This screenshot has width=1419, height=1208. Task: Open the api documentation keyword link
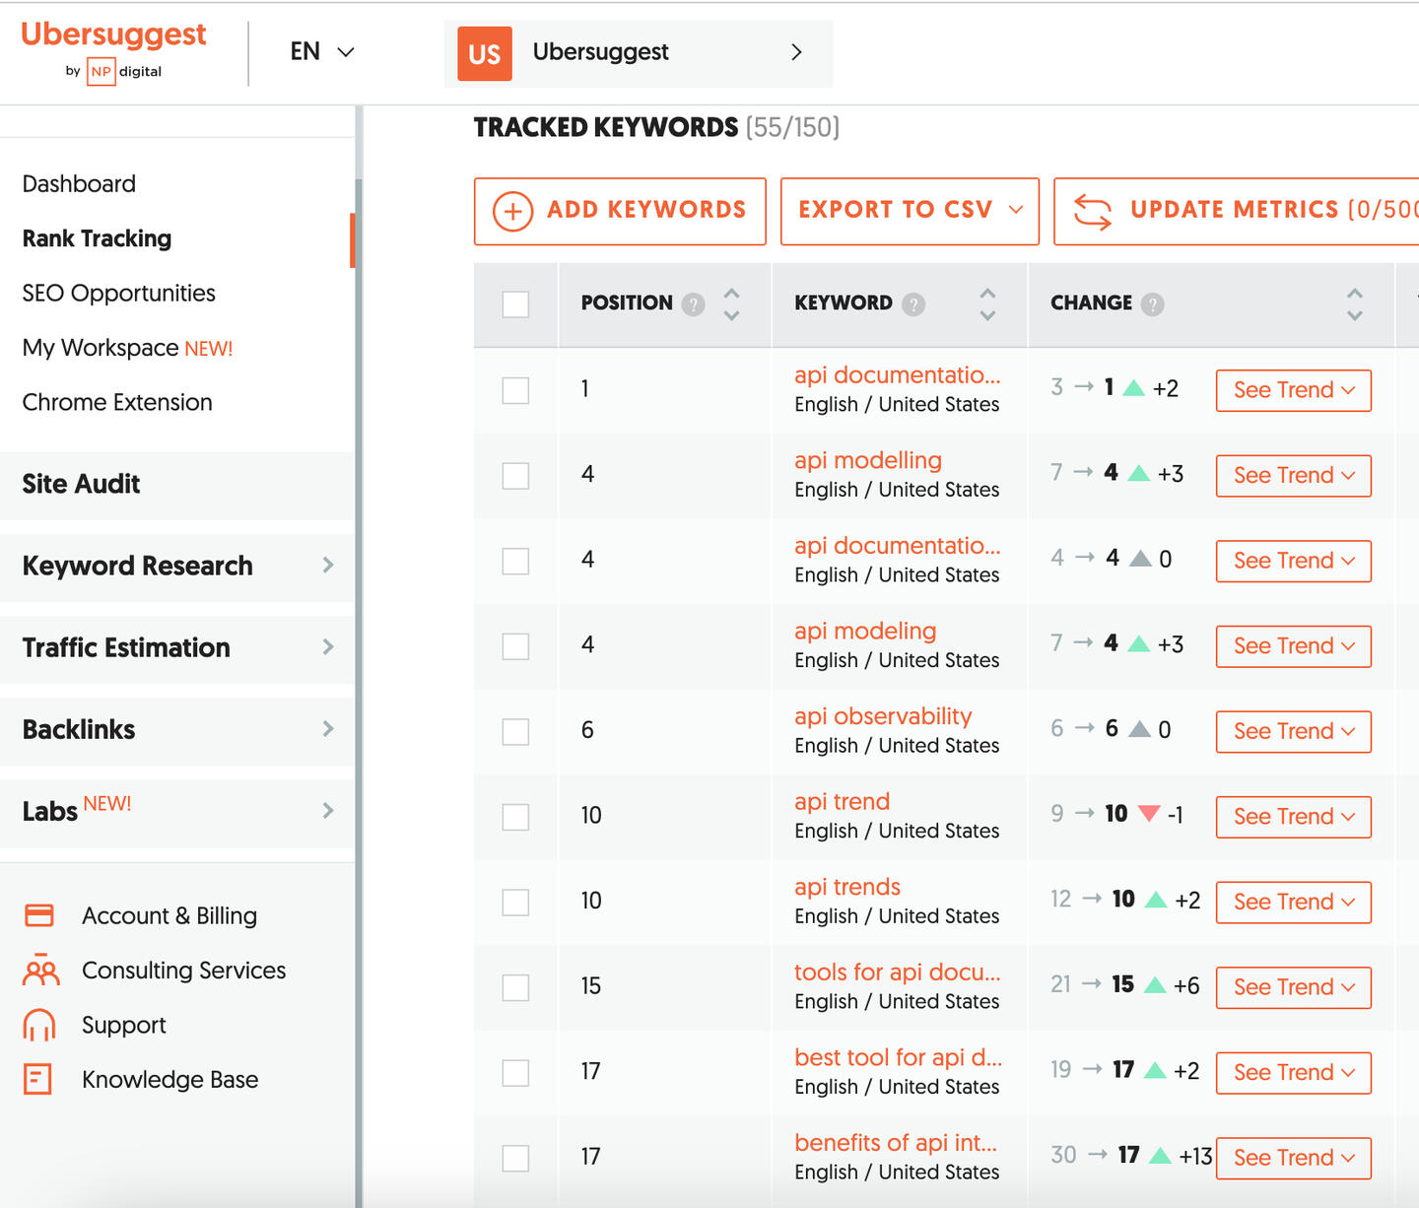896,375
